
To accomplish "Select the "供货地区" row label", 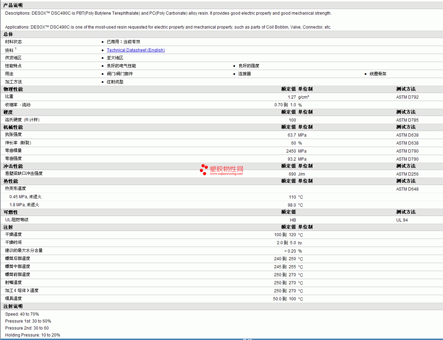I will coord(13,58).
